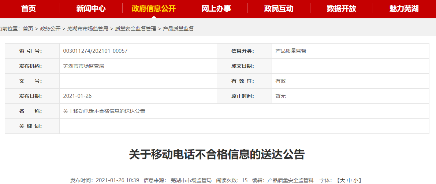This screenshot has height=184, width=436.
Task: Click the 索引号 label cell
Action: pos(32,51)
